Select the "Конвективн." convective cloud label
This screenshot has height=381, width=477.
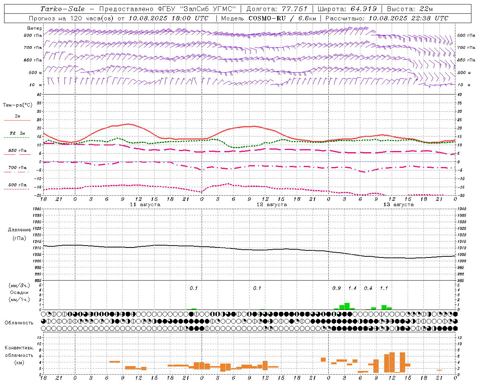(19, 348)
